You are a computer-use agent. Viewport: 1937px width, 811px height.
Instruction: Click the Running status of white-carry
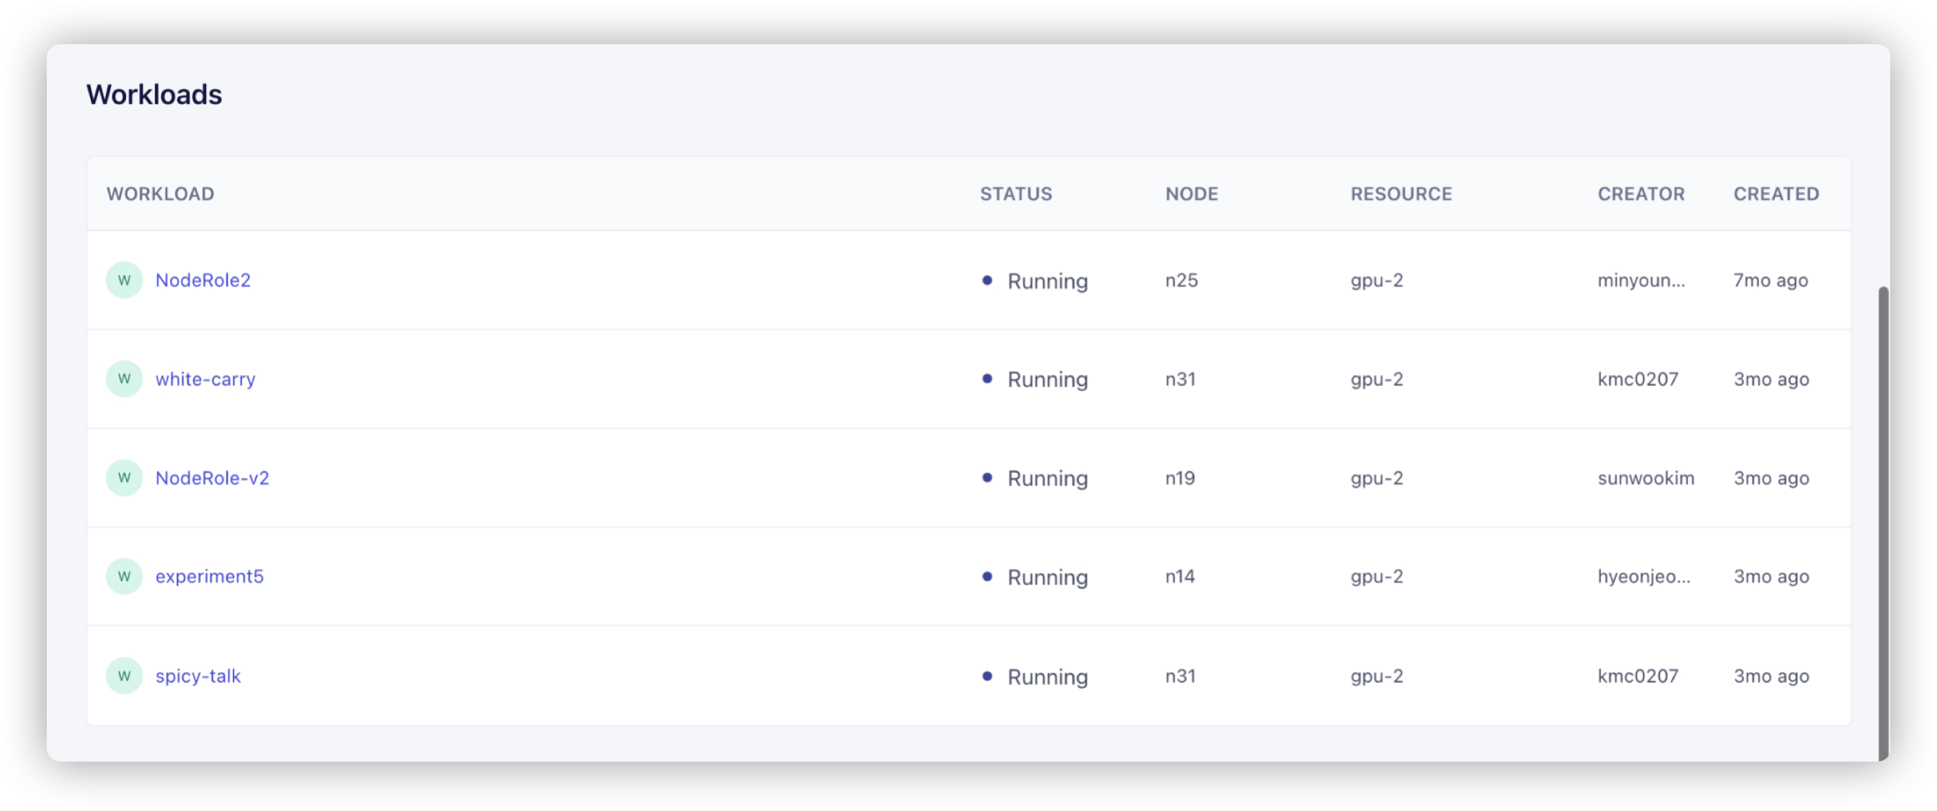[1047, 380]
